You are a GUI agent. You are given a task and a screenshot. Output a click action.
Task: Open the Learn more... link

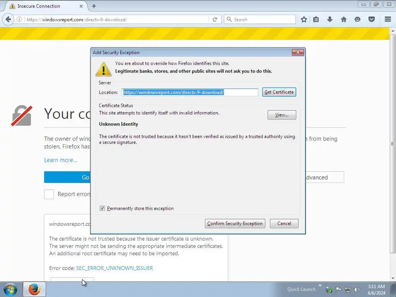point(61,160)
